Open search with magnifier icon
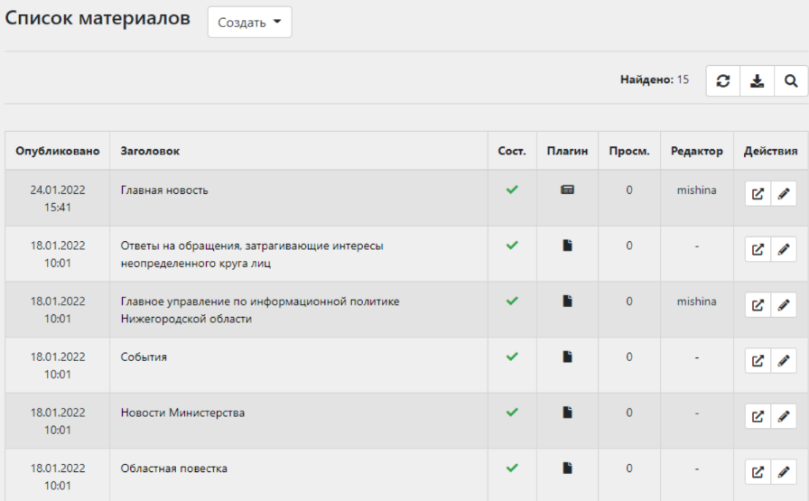Viewport: 809px width, 501px height. coord(791,81)
